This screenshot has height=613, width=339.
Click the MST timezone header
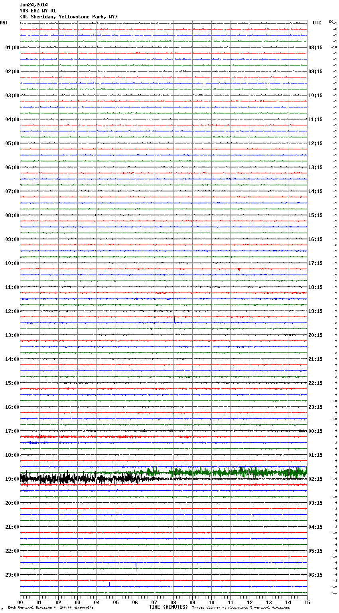click(4, 23)
